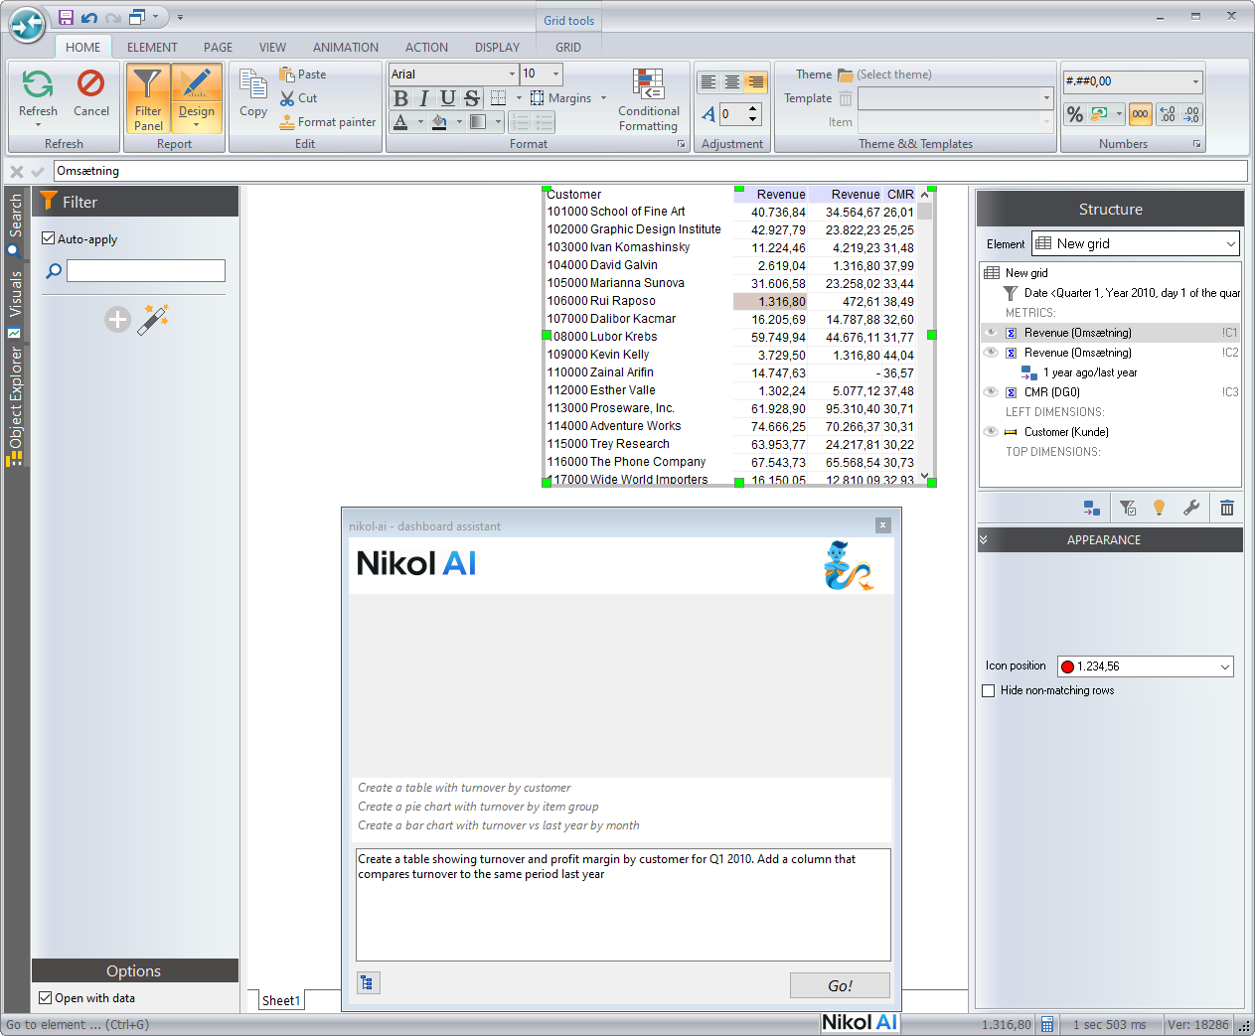Switch to the ELEMENT ribbon tab

tap(152, 47)
